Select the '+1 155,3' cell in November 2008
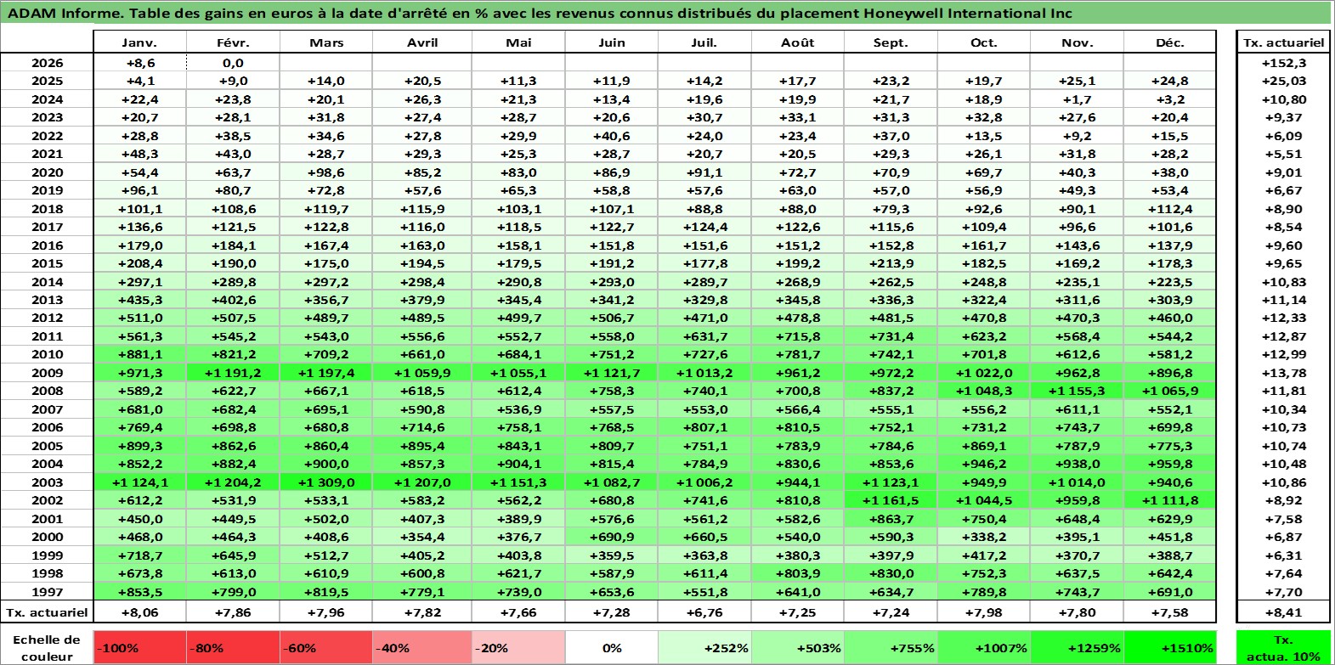Image resolution: width=1335 pixels, height=665 pixels. click(1077, 391)
